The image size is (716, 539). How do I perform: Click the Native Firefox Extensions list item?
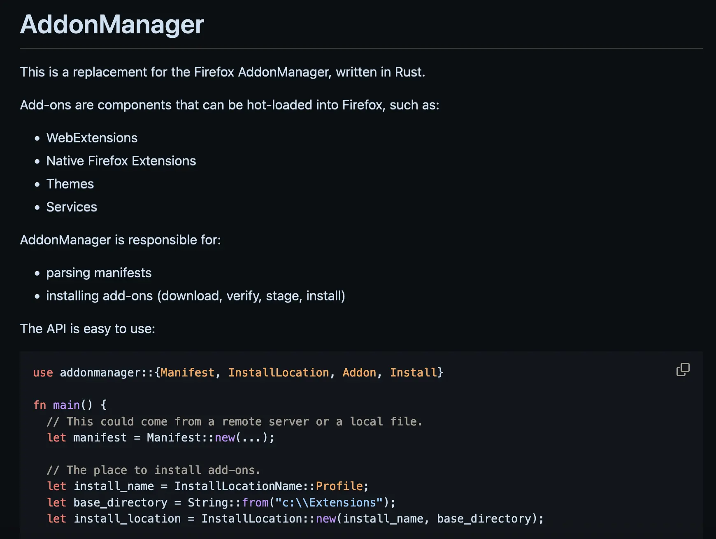click(121, 161)
